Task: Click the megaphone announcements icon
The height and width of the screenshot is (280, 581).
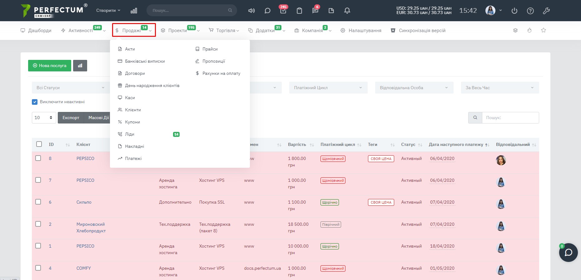Action: click(x=251, y=11)
